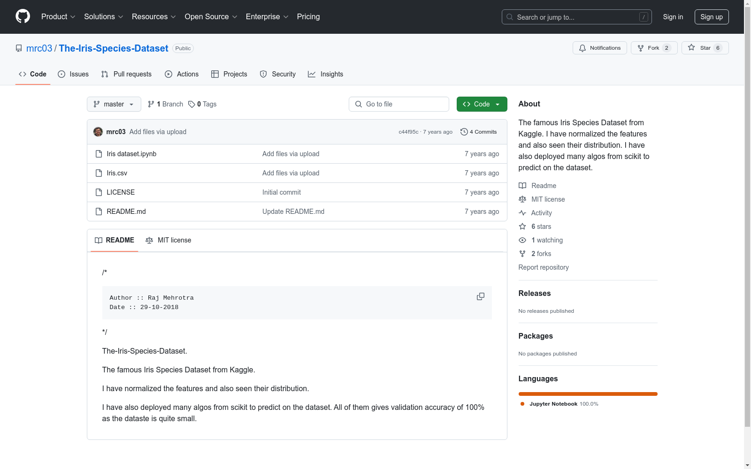Click the file icon beside Iris dataset.ipynb

click(x=99, y=154)
